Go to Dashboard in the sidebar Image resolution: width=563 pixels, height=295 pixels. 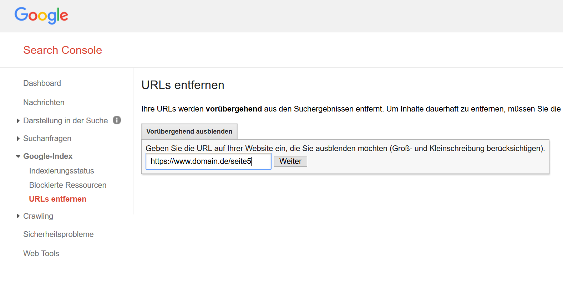tap(42, 83)
